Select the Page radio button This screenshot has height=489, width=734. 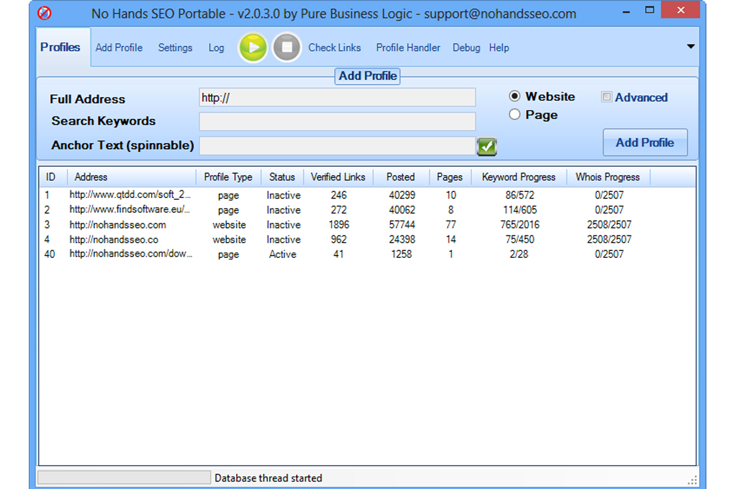514,114
